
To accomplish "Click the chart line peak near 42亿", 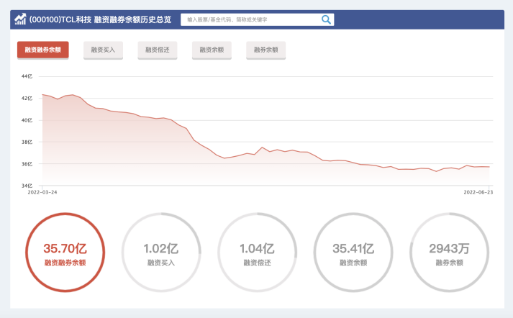I will pos(71,94).
